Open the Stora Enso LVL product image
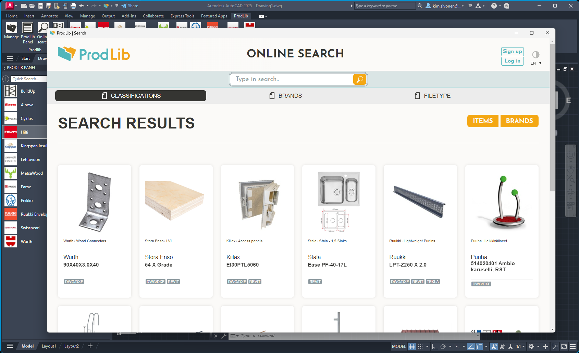Viewport: 579px width, 353px height. tap(175, 201)
